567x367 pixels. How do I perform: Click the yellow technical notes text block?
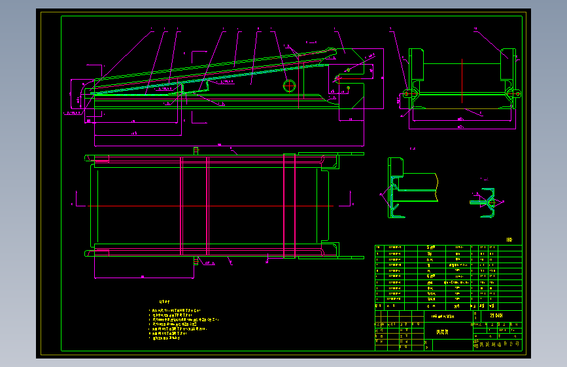[182, 320]
